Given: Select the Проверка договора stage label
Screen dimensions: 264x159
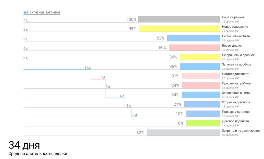Looking at the screenshot, I should pyautogui.click(x=236, y=112).
